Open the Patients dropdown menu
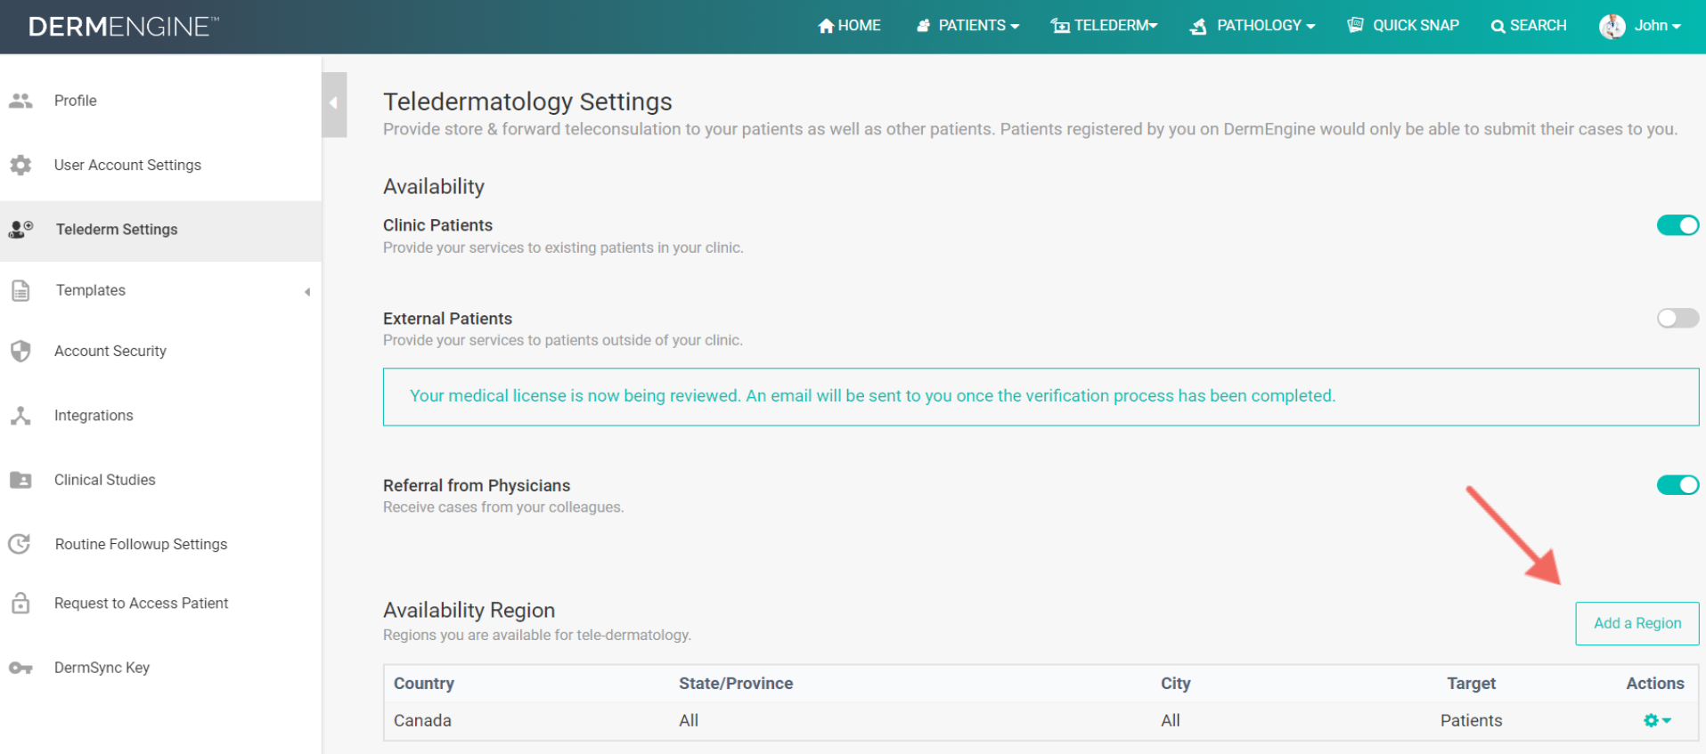This screenshot has height=754, width=1706. [x=968, y=26]
